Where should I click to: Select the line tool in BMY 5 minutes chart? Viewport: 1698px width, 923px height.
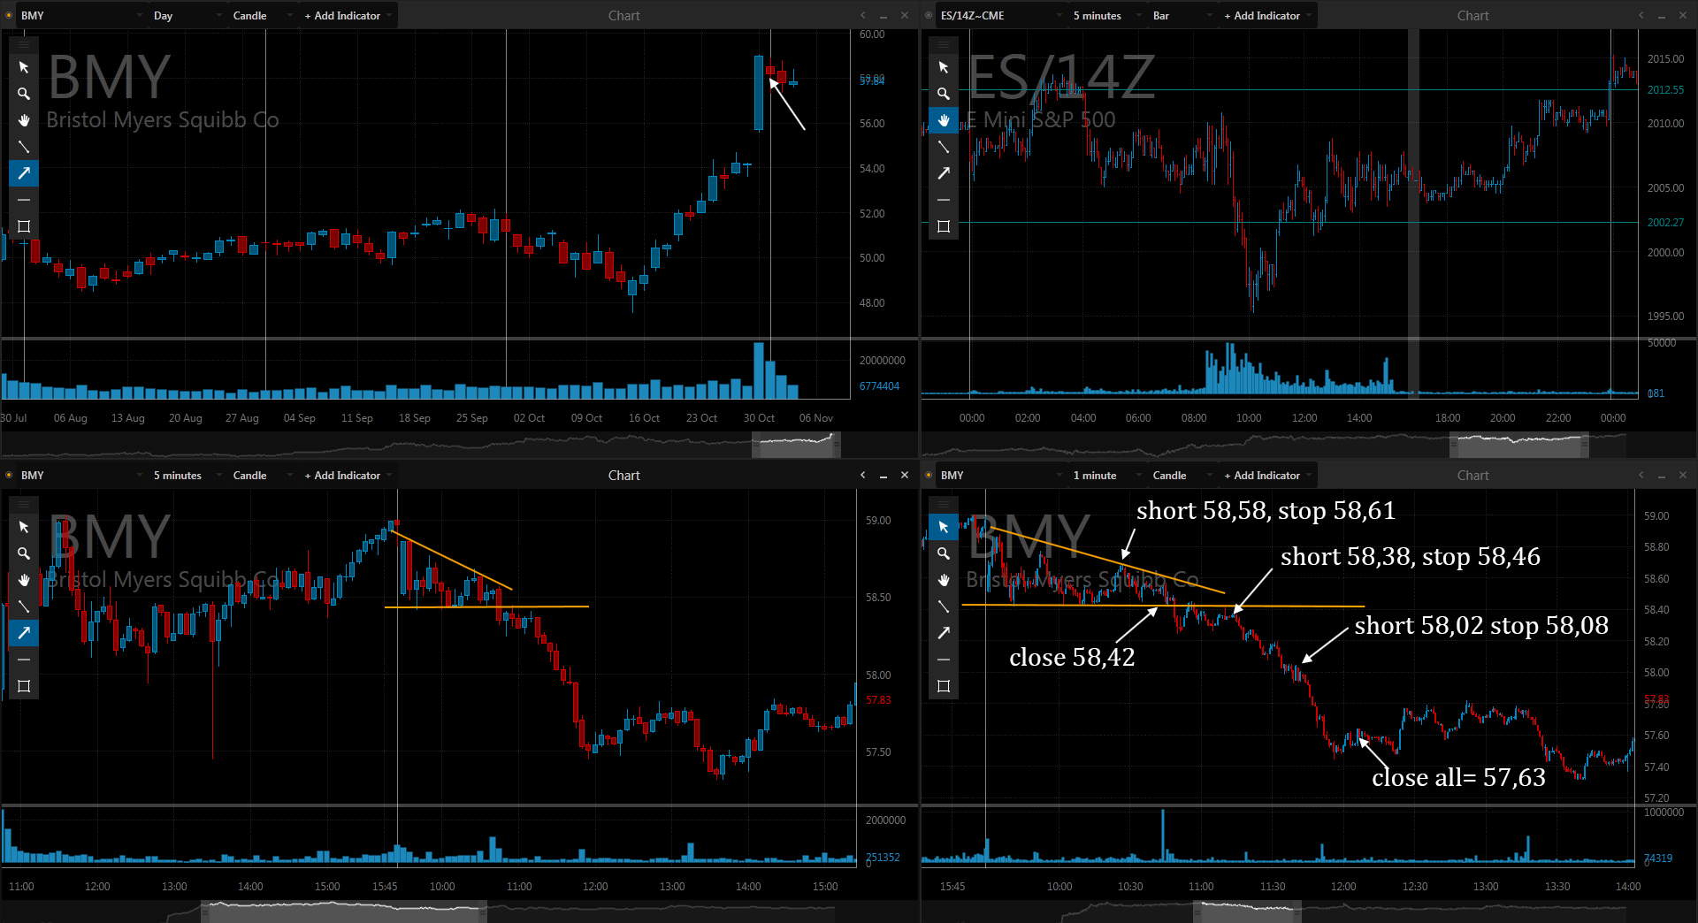[x=24, y=606]
